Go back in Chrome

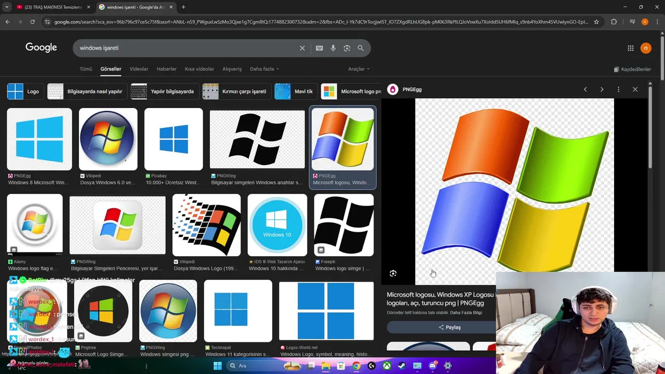(x=7, y=22)
